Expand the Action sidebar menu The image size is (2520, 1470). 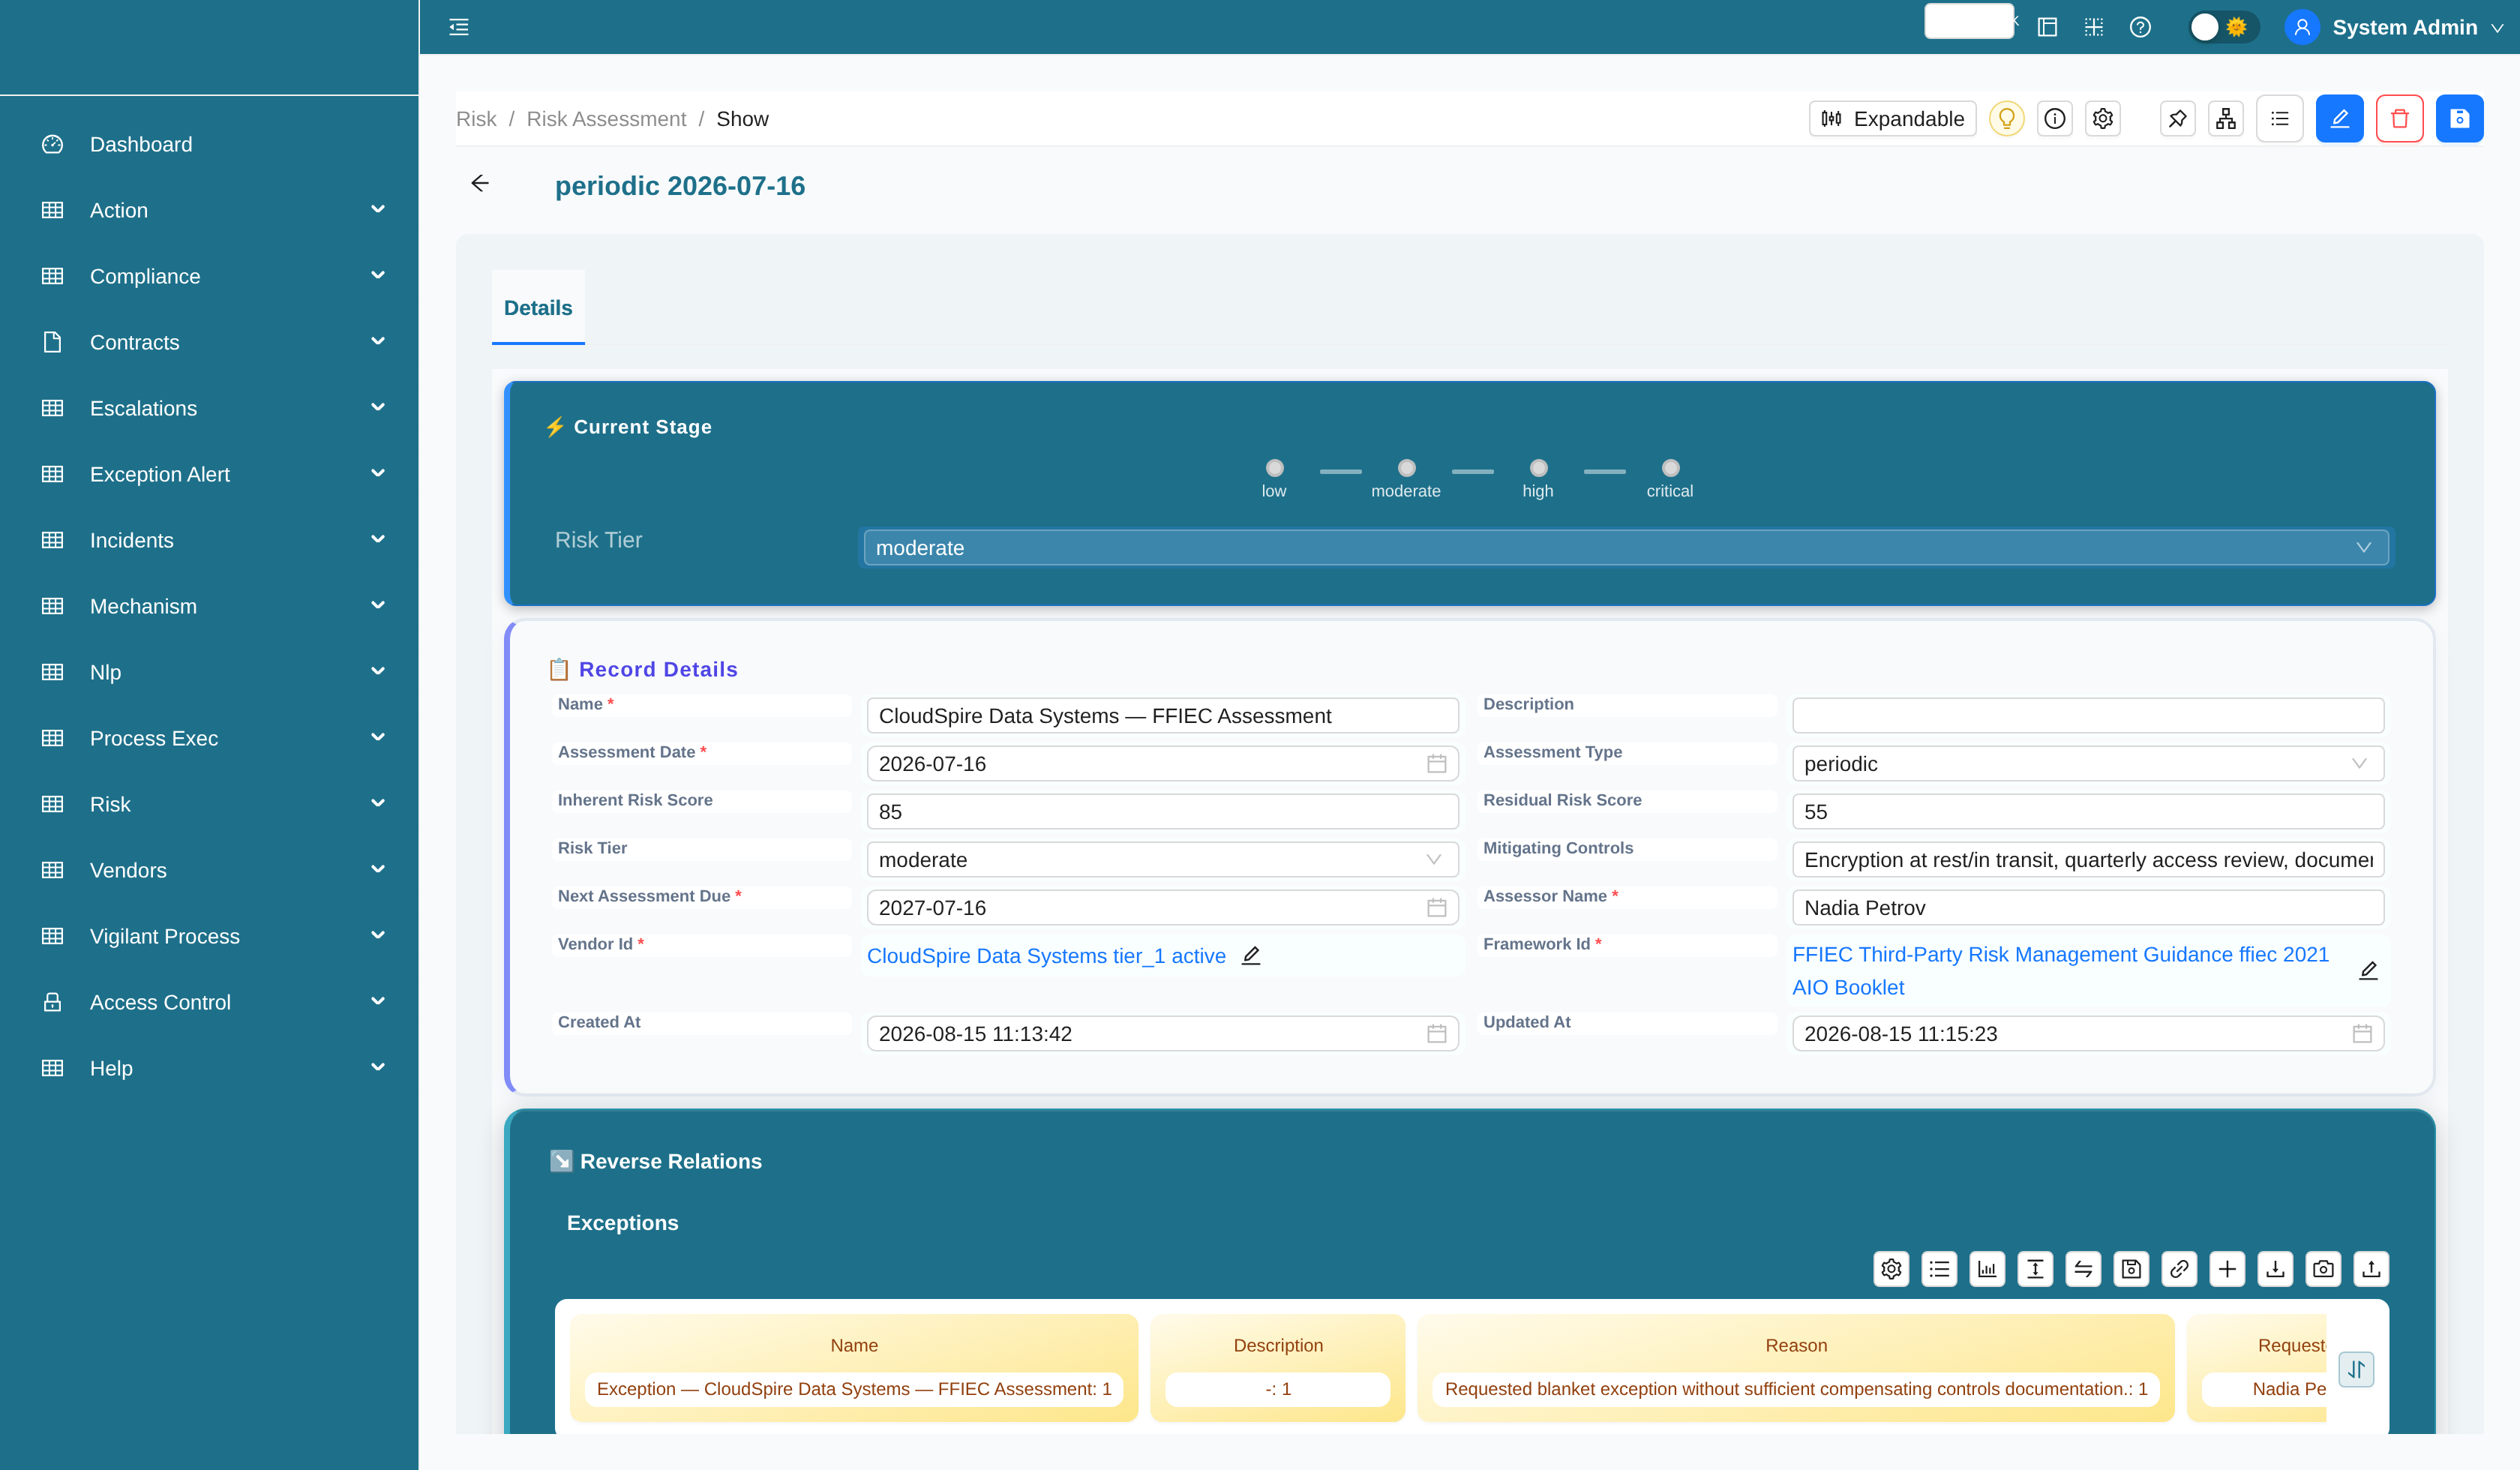tap(209, 210)
